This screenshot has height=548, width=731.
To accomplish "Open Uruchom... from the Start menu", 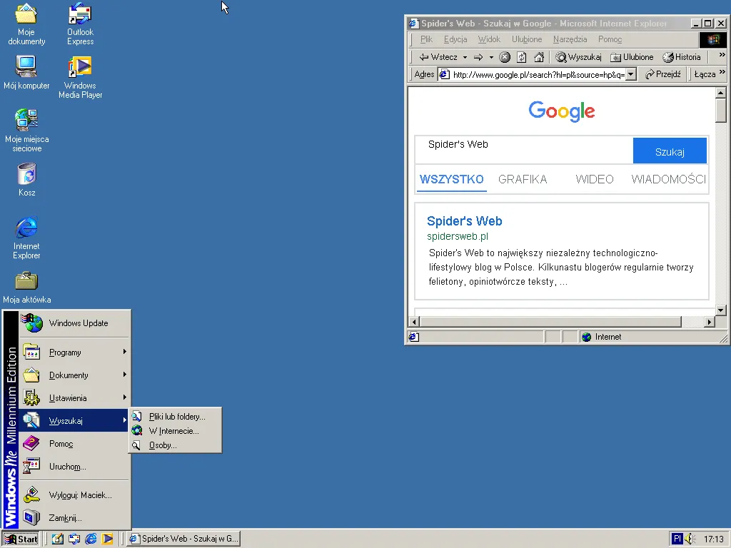I will pyautogui.click(x=74, y=467).
